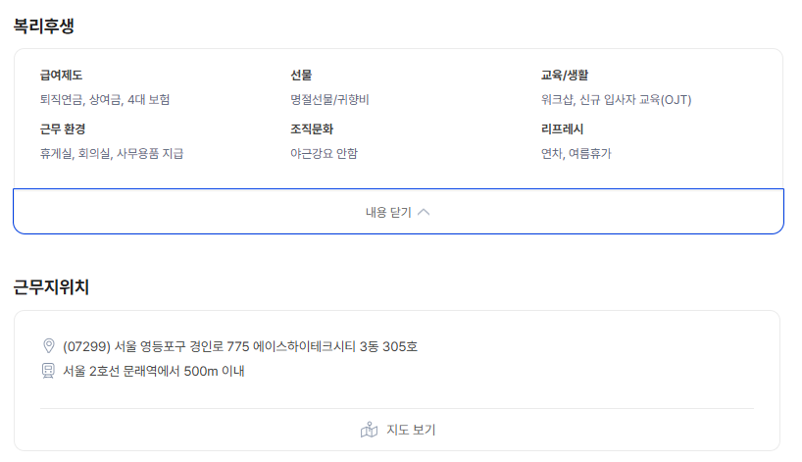Click the 야근강요 안함 text
The width and height of the screenshot is (802, 462).
(324, 153)
